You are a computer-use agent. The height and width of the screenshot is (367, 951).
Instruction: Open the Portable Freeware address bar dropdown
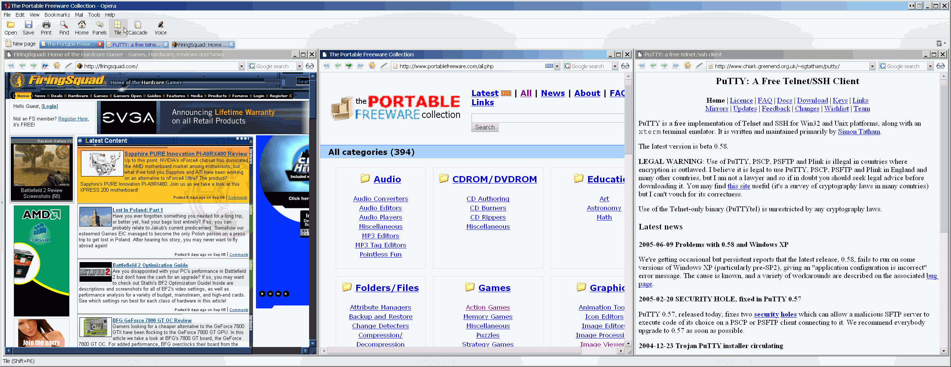tap(557, 66)
